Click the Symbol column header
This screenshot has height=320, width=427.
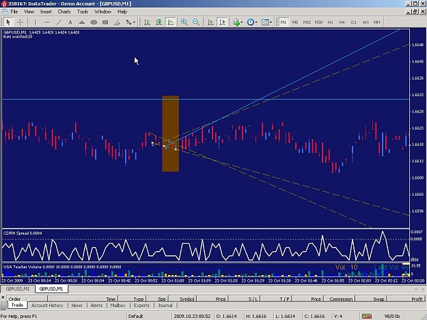[x=183, y=299]
